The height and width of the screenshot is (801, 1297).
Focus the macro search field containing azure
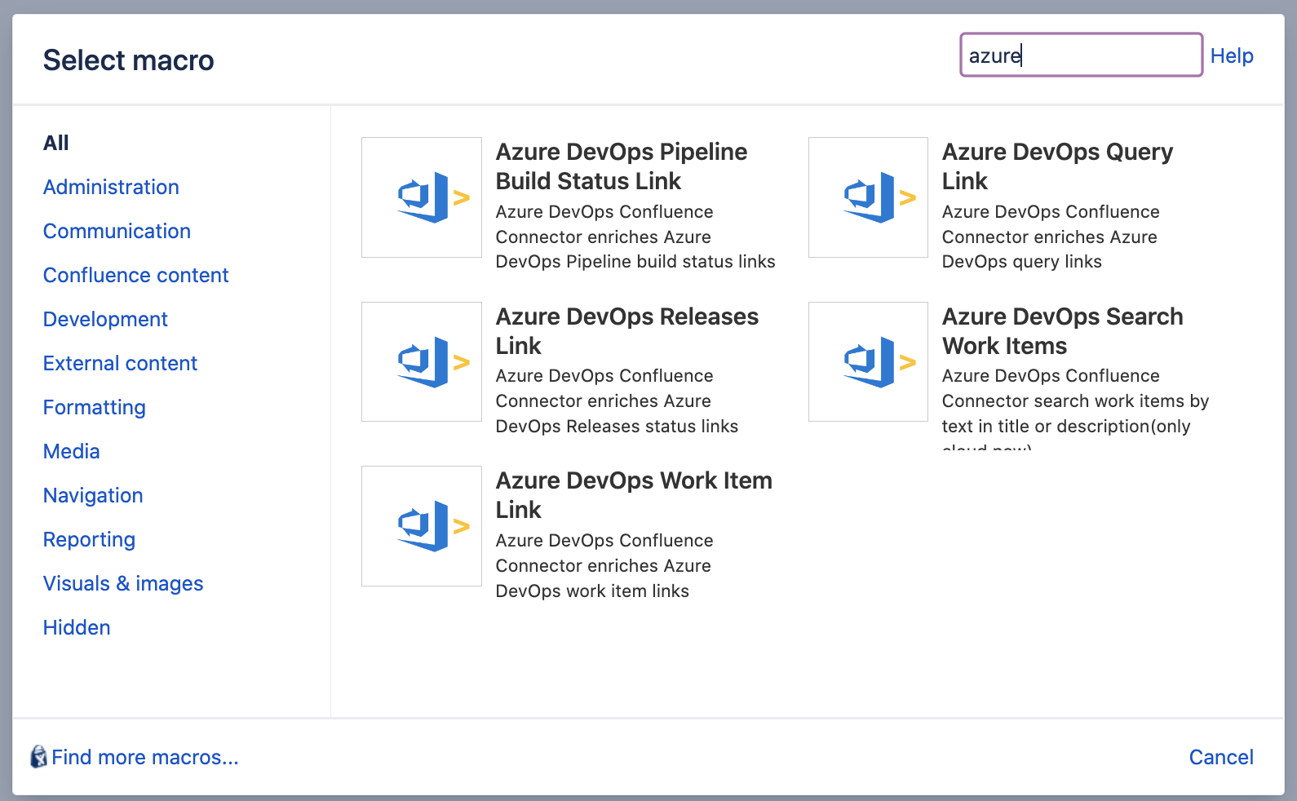1081,55
